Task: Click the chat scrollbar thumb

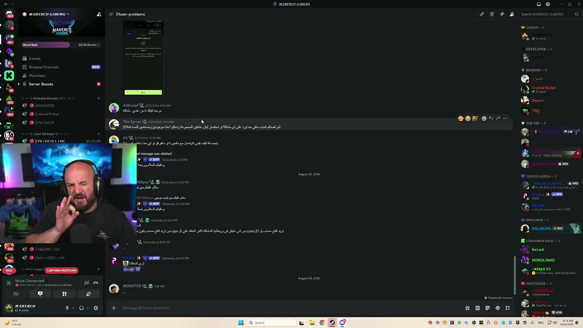Action: pos(515,276)
